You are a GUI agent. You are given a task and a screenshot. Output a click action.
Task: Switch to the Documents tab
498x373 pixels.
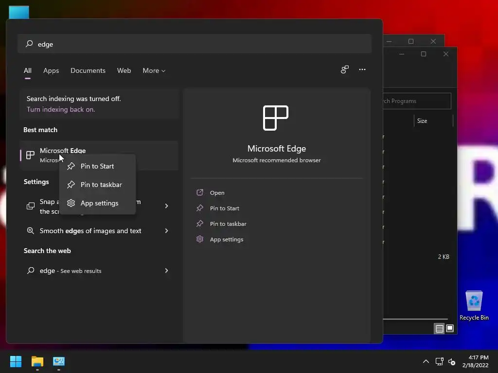(x=88, y=70)
